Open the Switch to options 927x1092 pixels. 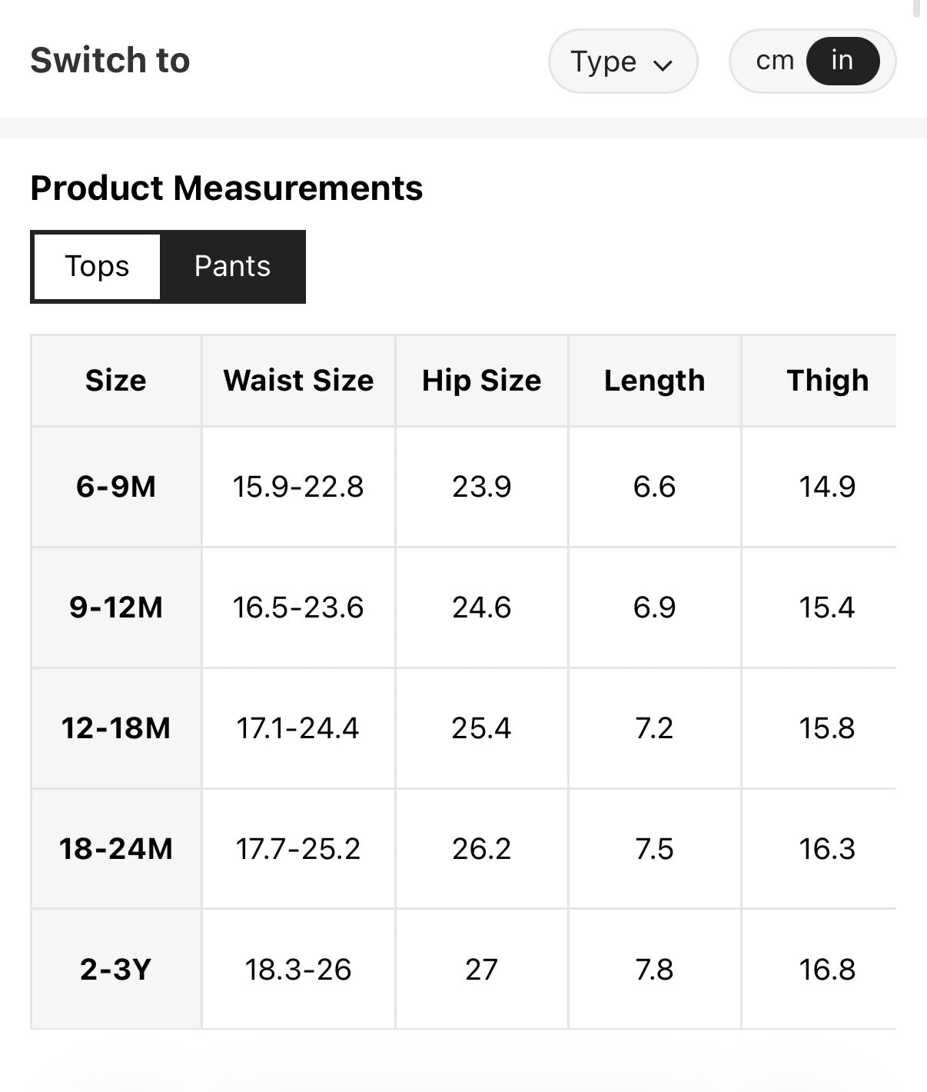pos(110,60)
